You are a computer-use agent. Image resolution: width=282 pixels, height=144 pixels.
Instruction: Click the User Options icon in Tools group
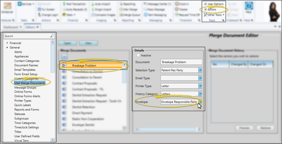click(205, 4)
